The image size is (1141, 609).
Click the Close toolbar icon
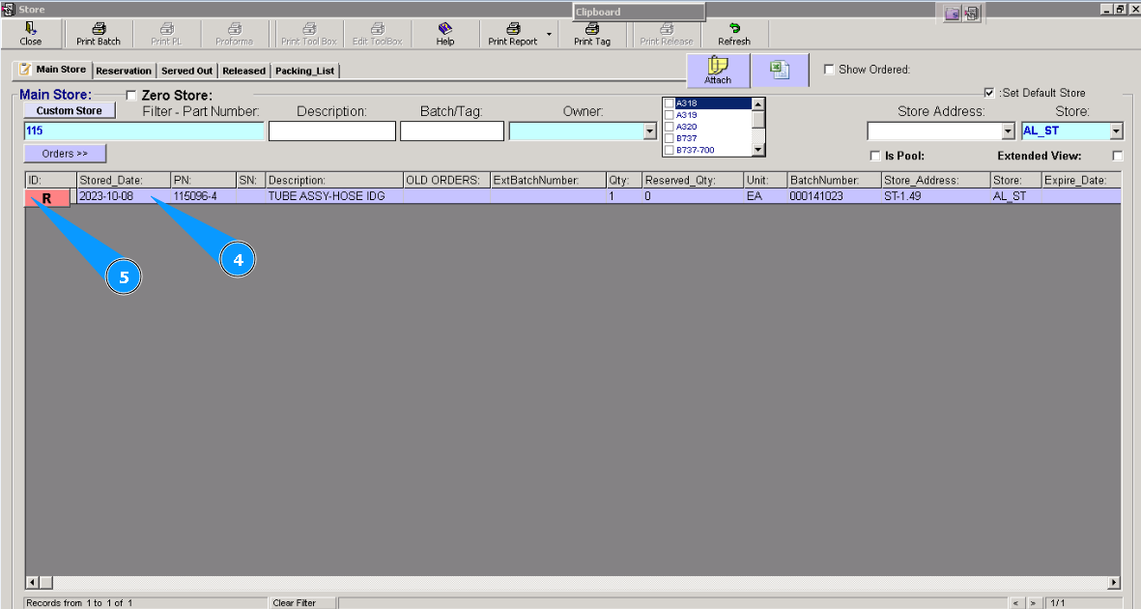click(x=31, y=34)
